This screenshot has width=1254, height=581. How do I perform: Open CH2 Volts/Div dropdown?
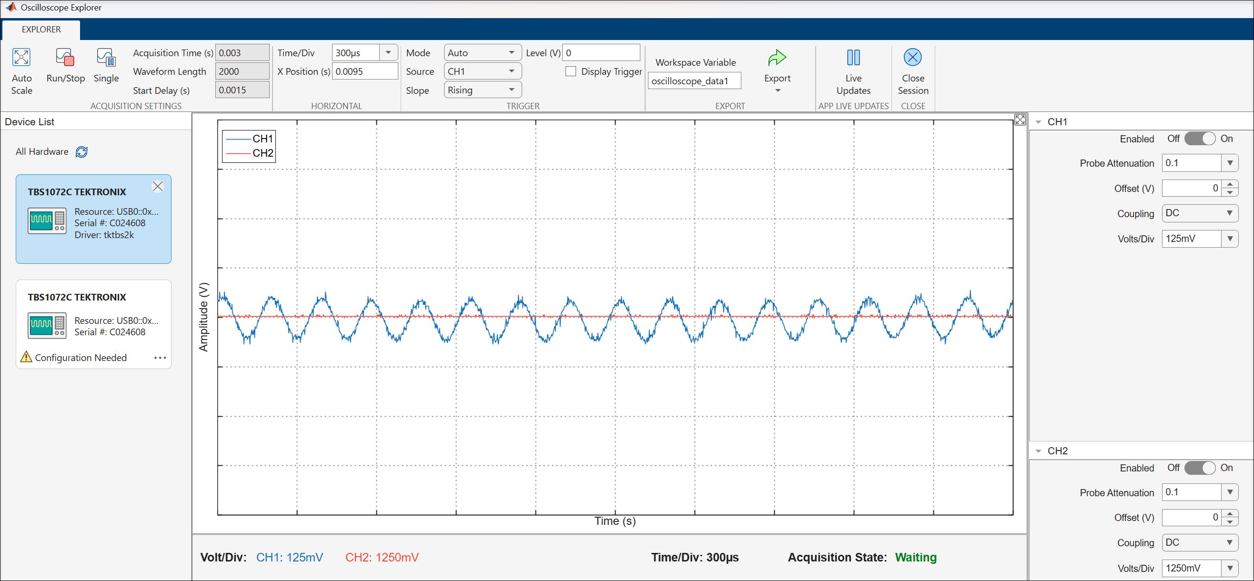pos(1229,568)
